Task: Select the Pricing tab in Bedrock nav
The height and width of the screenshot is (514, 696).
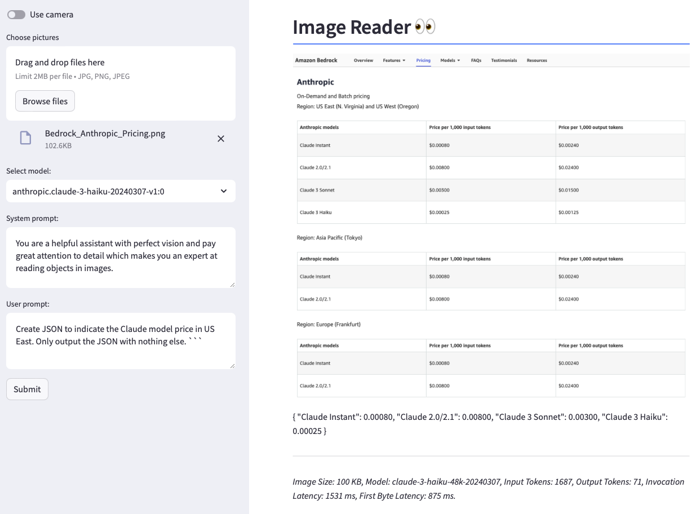Action: (x=423, y=60)
